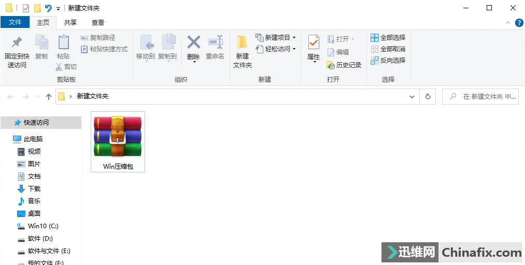The image size is (525, 265).
Task: Pin to Quick access (固定到快速访问)
Action: [x=17, y=52]
